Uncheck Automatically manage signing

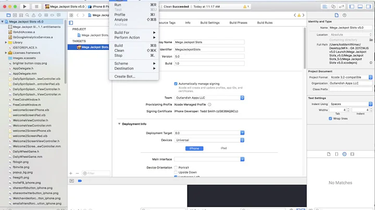click(x=176, y=84)
